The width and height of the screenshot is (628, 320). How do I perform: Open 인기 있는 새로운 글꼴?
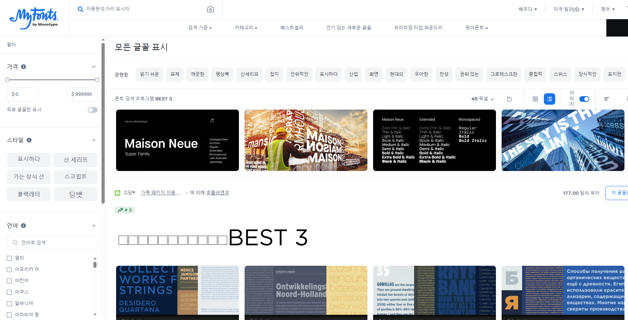(349, 28)
